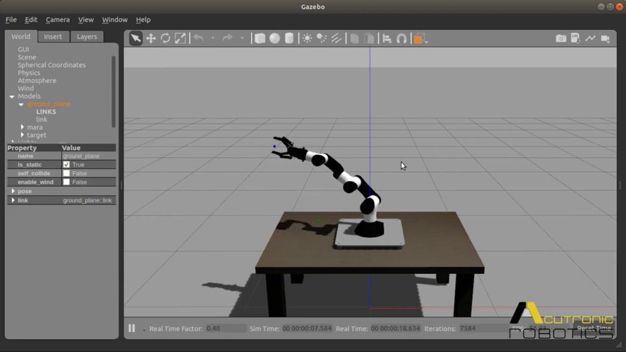Select the translate mode tool
Viewport: 626px width, 352px height.
click(x=151, y=38)
